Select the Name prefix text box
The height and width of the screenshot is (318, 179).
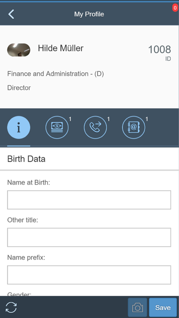point(89,275)
